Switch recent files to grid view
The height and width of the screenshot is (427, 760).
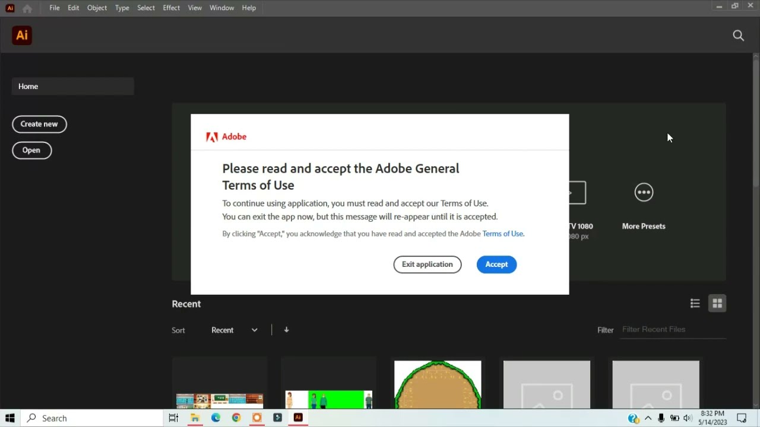click(x=717, y=304)
